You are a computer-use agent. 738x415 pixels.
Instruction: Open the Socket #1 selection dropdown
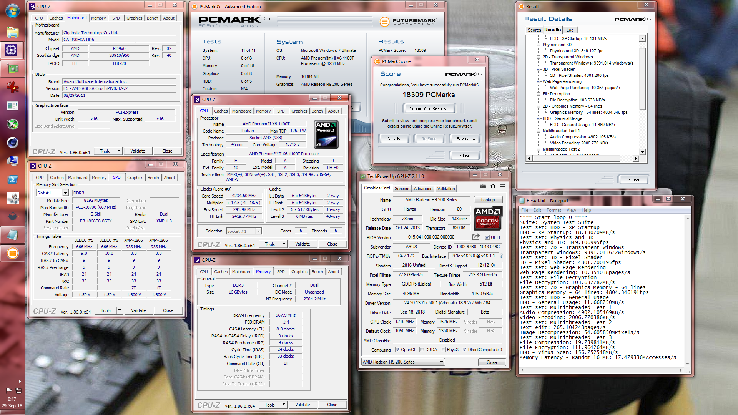258,231
